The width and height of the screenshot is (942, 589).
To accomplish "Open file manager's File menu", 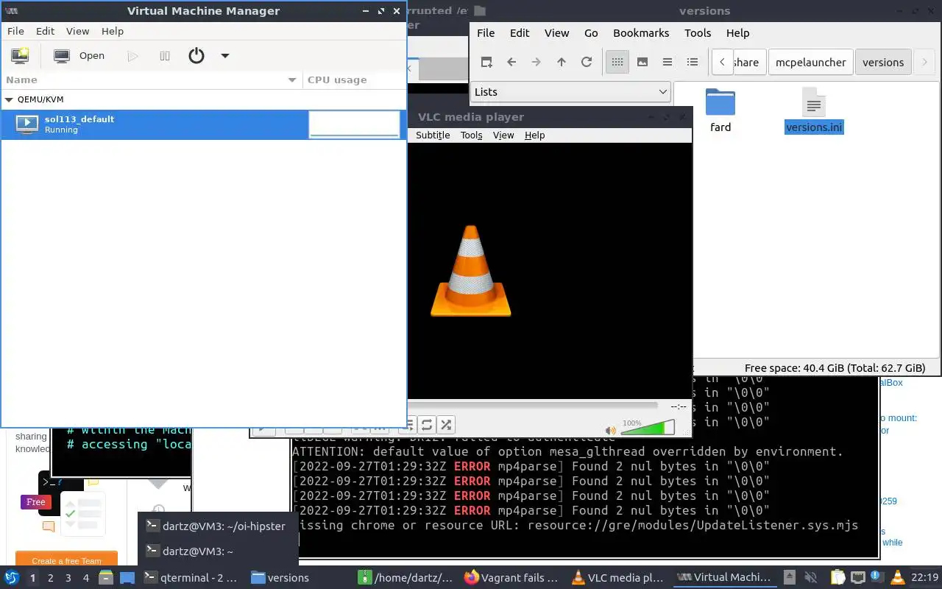I will pos(486,32).
